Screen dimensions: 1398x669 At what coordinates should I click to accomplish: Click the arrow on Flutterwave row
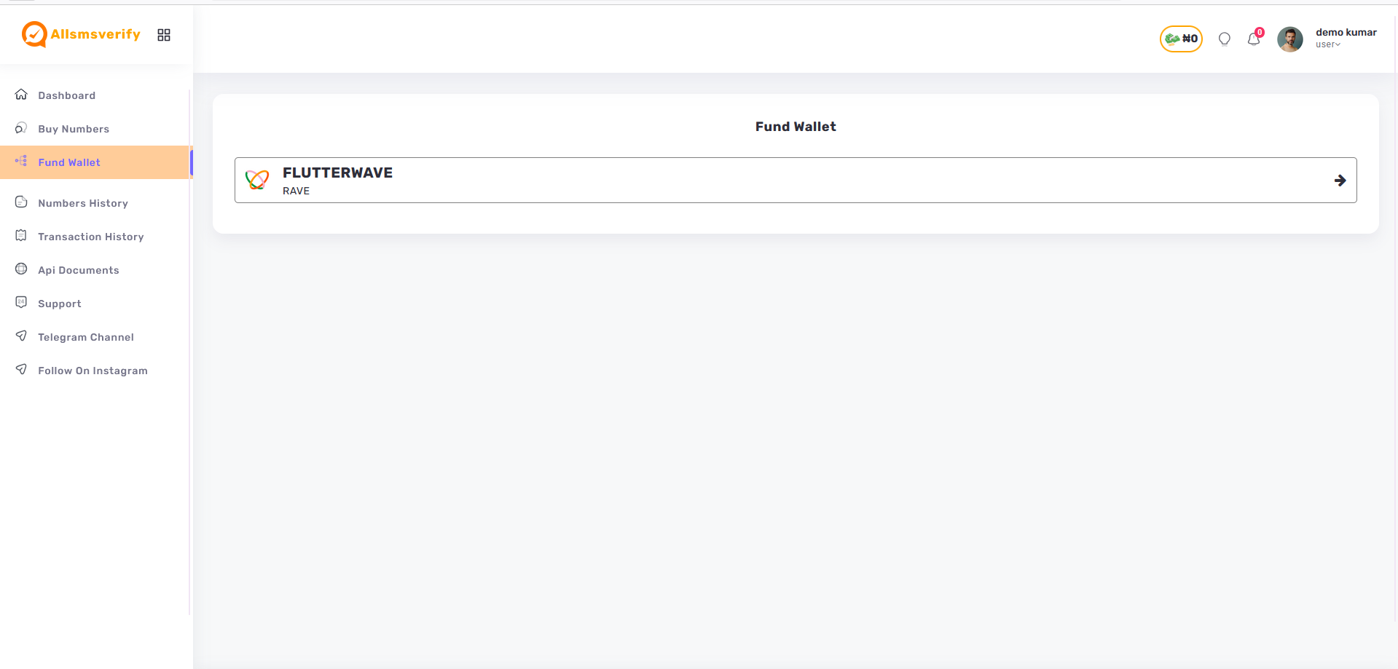[1340, 181]
